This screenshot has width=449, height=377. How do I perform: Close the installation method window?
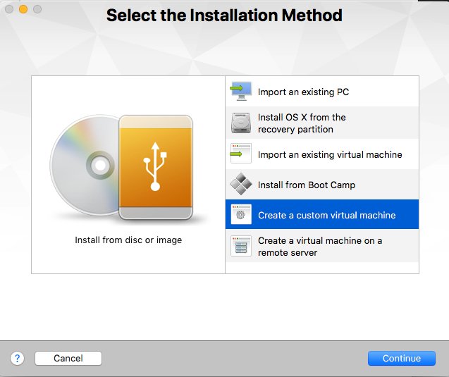coord(9,9)
